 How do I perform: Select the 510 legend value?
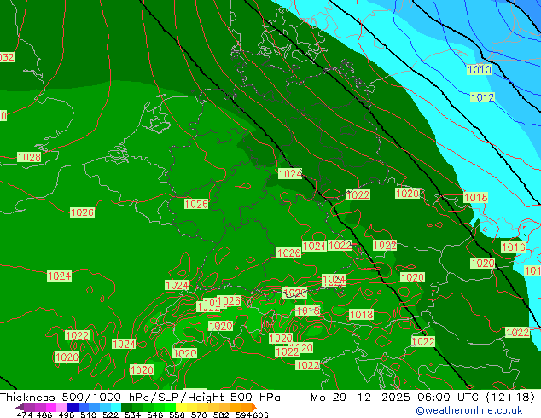(x=89, y=415)
